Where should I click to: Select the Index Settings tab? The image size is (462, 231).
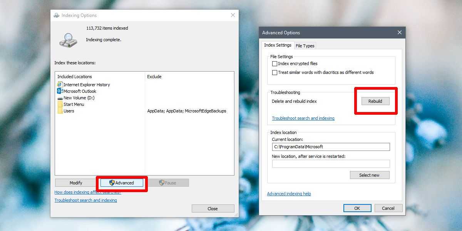(x=278, y=45)
